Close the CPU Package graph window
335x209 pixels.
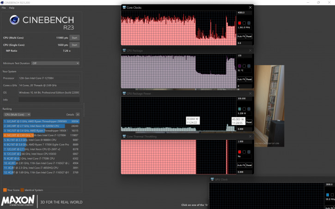pyautogui.click(x=250, y=51)
